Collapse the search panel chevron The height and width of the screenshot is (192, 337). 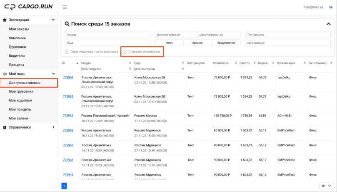click(328, 24)
